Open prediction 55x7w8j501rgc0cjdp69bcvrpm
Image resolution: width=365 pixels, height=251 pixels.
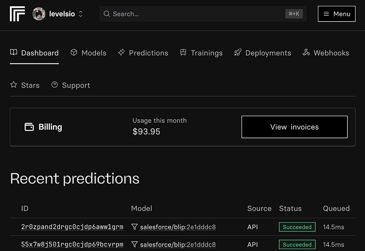click(x=72, y=244)
